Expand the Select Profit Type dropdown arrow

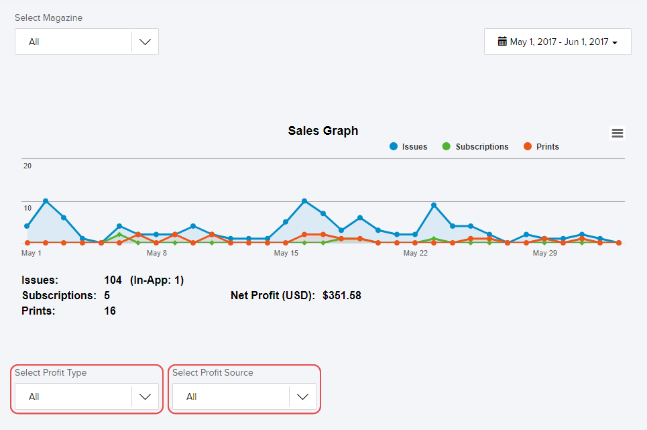[145, 396]
